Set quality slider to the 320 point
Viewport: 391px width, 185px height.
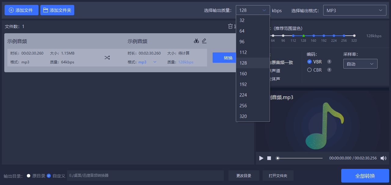click(354, 36)
